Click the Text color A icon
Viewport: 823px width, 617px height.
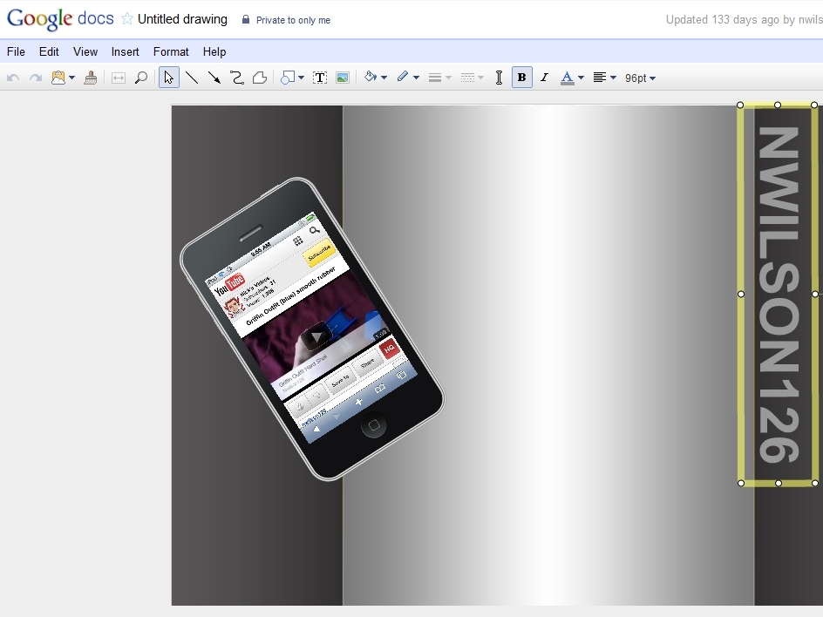coord(567,78)
